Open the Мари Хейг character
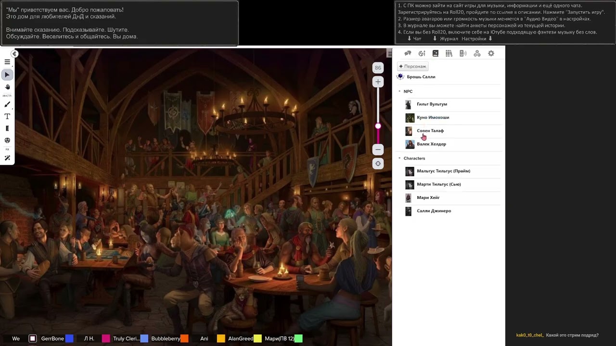Viewport: 616px width, 346px height. click(x=428, y=198)
